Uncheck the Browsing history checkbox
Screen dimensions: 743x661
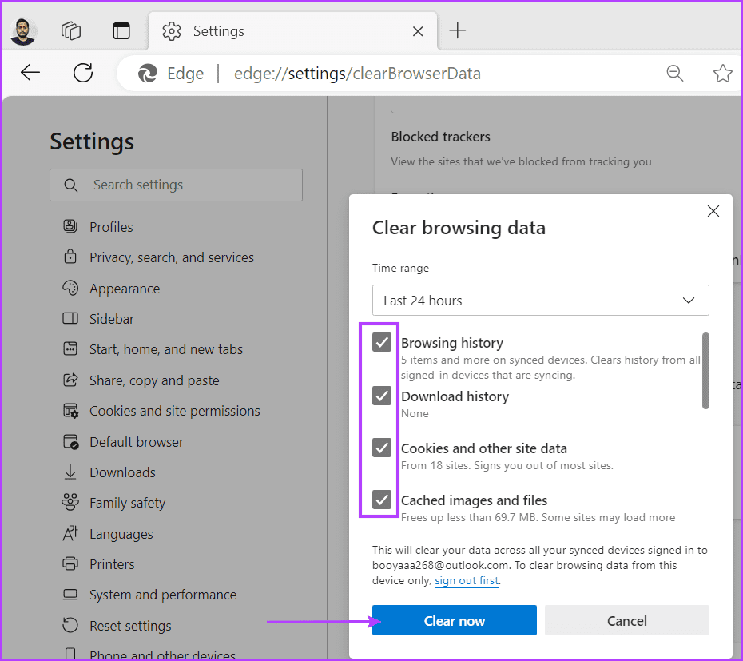point(382,342)
